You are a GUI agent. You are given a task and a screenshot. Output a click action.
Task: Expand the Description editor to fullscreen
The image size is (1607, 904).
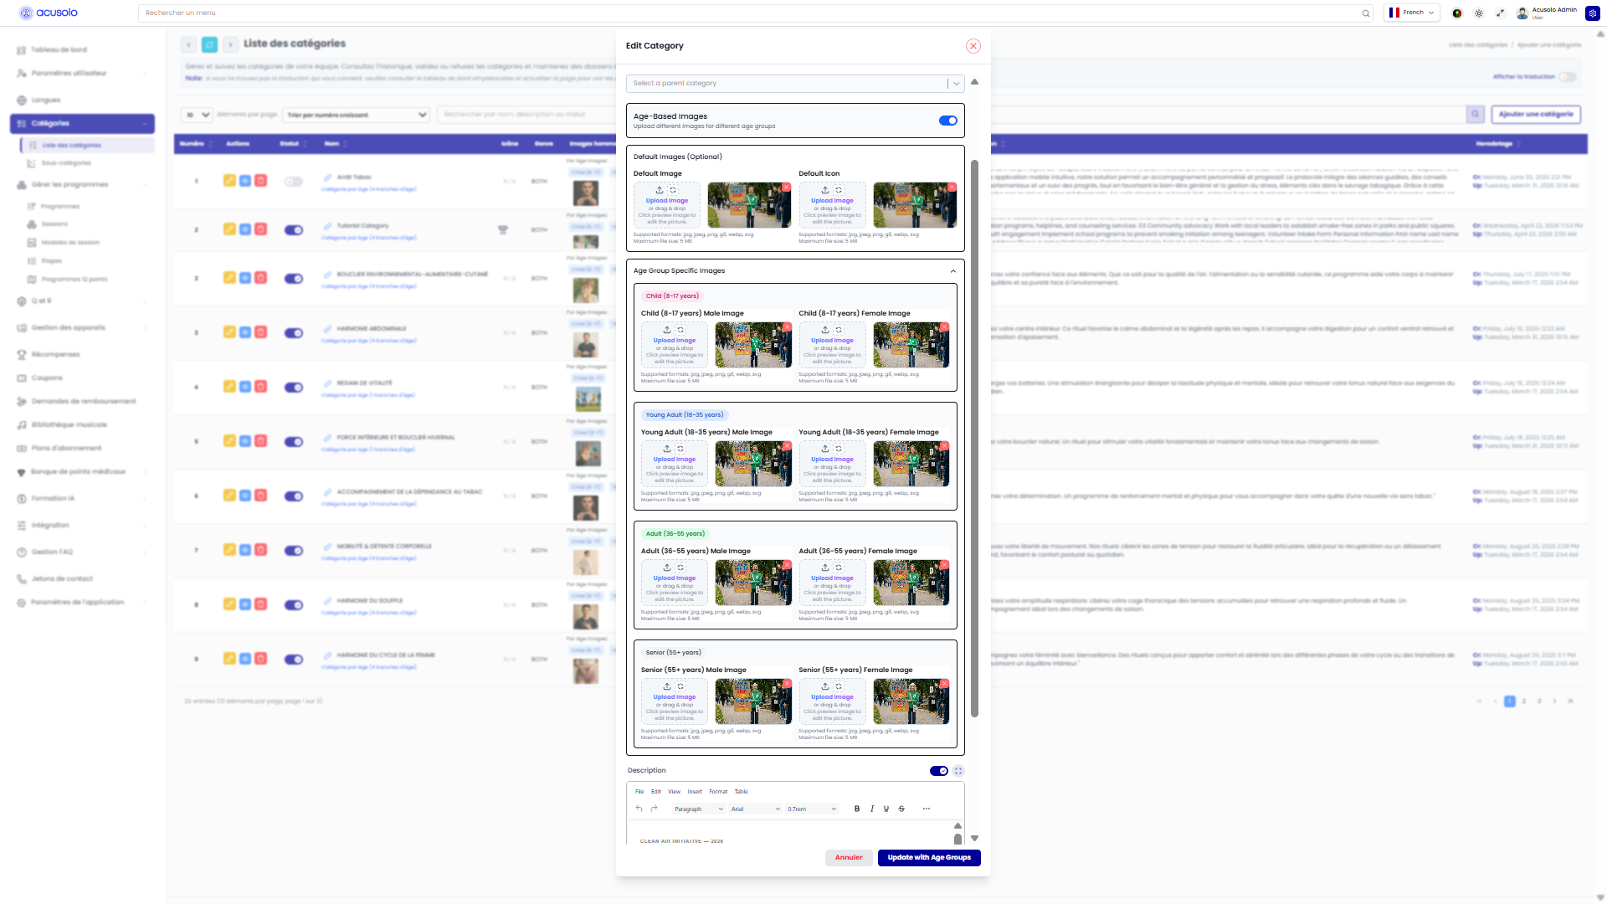pos(958,771)
